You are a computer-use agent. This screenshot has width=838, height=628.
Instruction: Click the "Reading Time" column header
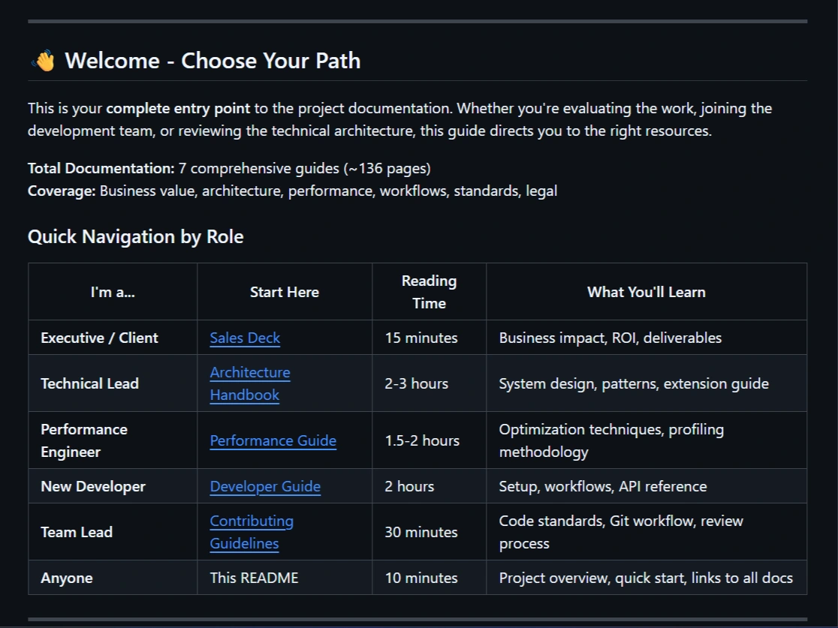pyautogui.click(x=429, y=292)
